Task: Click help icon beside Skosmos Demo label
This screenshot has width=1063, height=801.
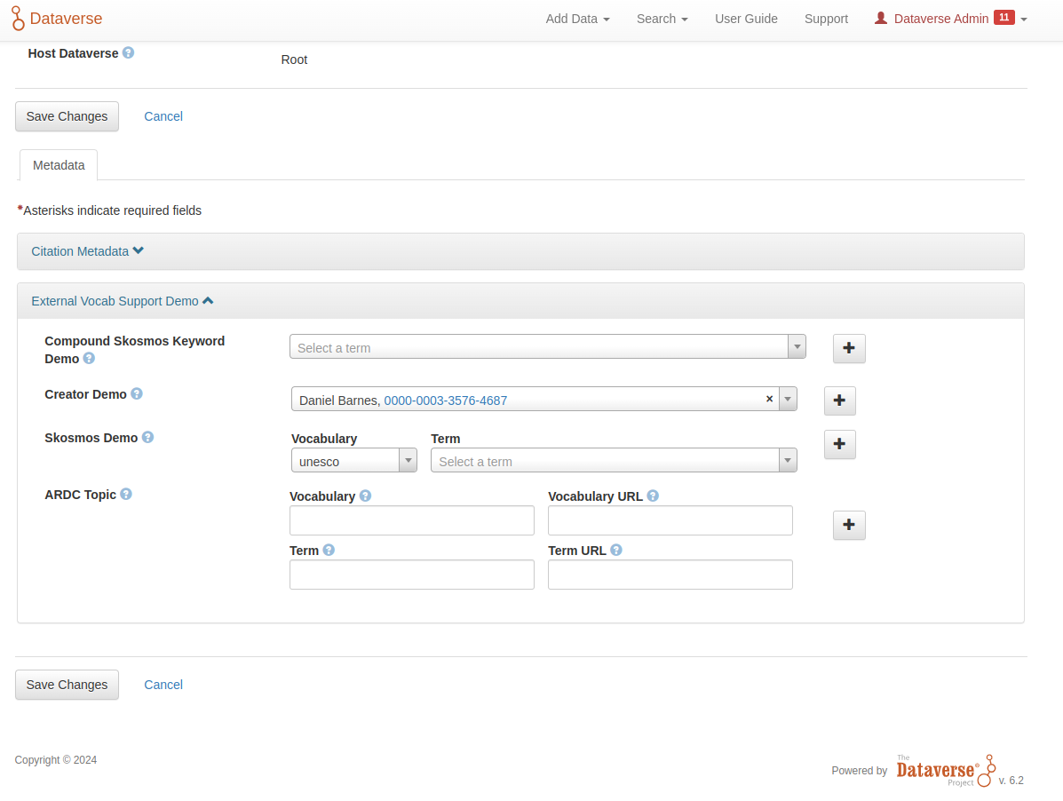Action: [x=148, y=438]
